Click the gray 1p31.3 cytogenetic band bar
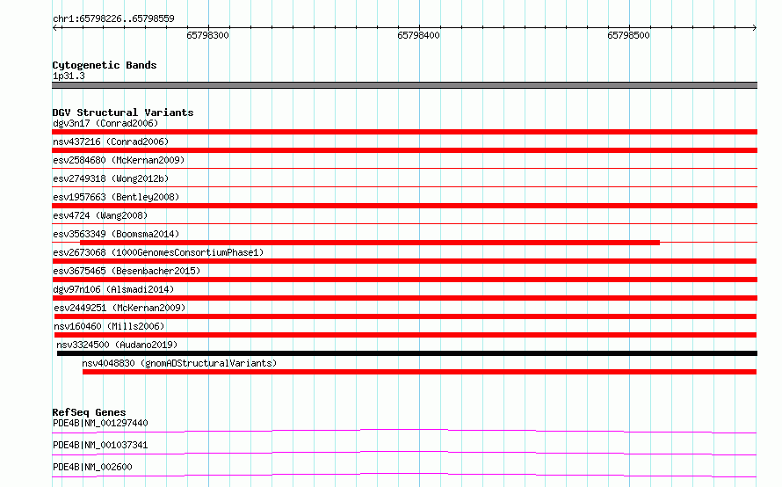The width and height of the screenshot is (782, 487). point(404,85)
